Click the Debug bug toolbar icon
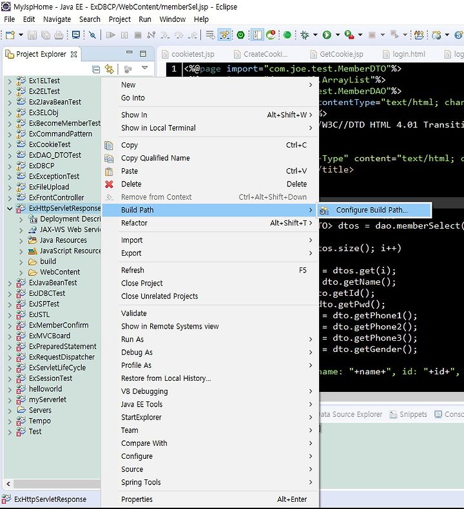 click(x=305, y=35)
